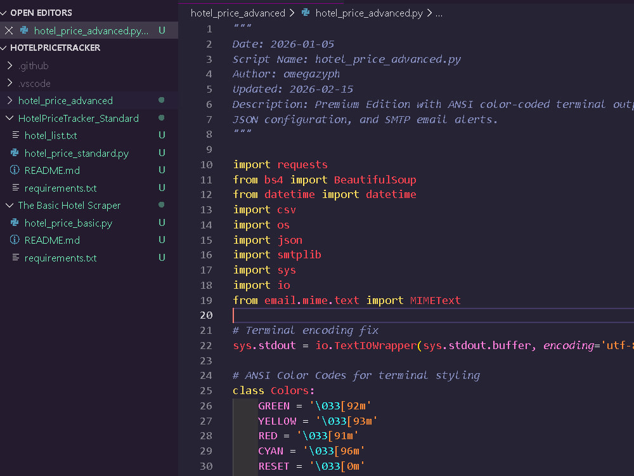Click Python icon in breadcrumb bar
This screenshot has width=634, height=476.
click(x=306, y=13)
